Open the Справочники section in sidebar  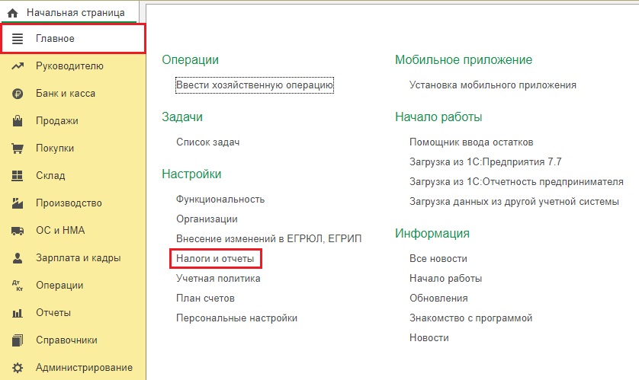click(x=66, y=340)
